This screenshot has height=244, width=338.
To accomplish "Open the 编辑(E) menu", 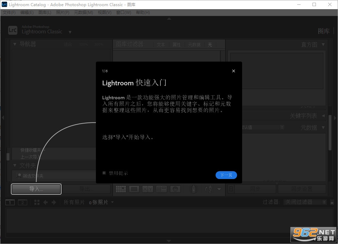I will coord(27,13).
